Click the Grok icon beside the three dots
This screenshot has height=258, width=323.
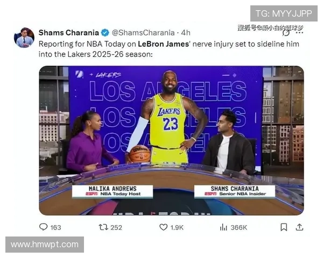[x=286, y=32]
